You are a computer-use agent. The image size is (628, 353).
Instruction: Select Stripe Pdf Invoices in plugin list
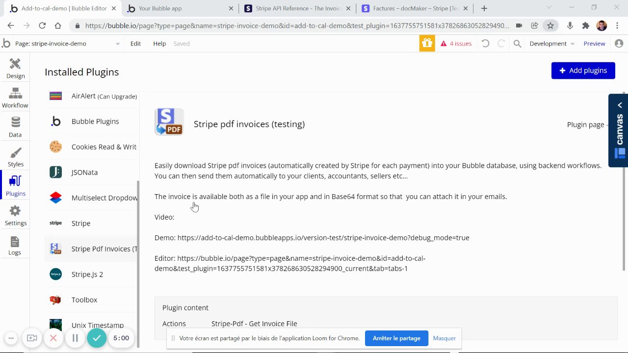[x=91, y=249]
